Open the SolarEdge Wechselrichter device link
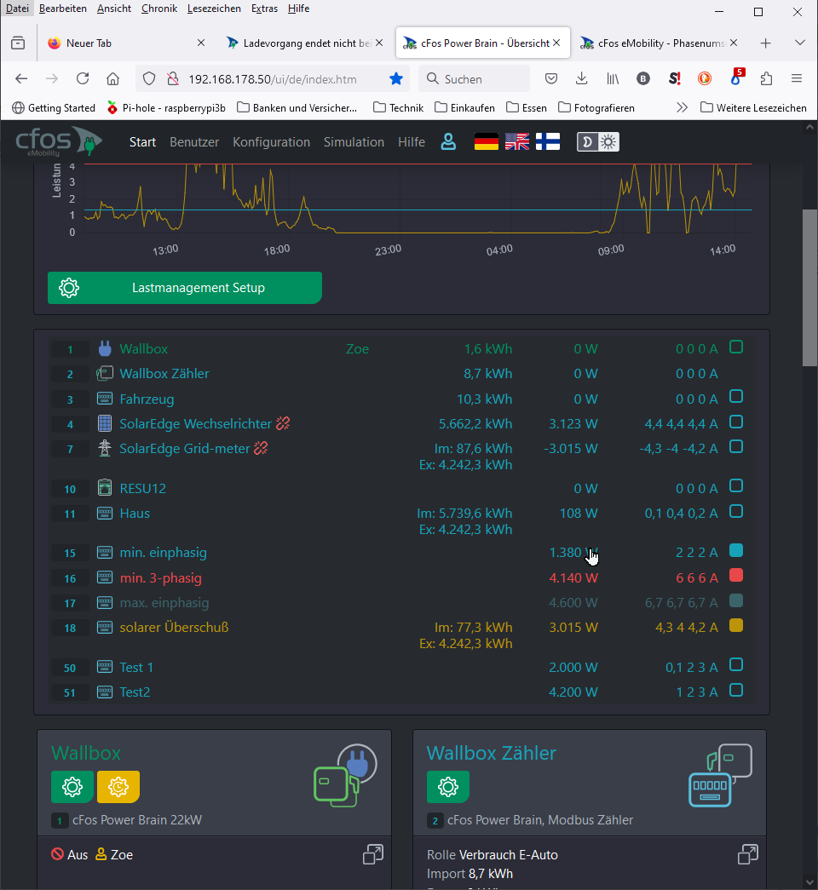Viewport: 818px width, 890px height. [195, 423]
